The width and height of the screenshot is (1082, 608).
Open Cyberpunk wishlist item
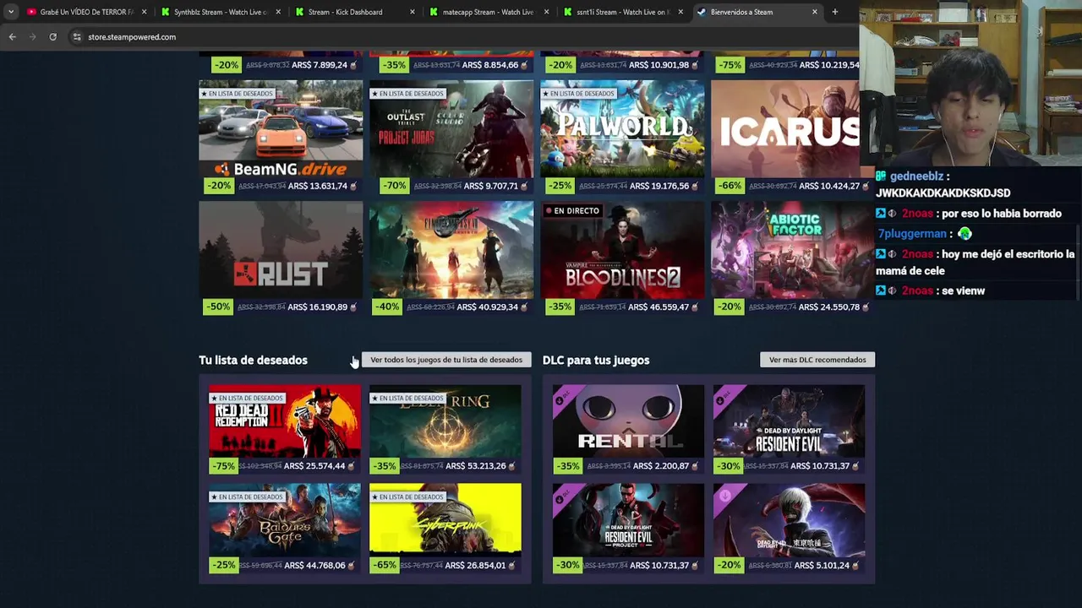coord(445,529)
